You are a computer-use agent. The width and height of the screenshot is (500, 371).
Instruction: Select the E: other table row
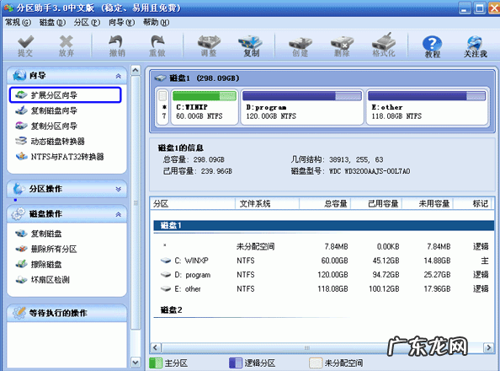pos(324,289)
